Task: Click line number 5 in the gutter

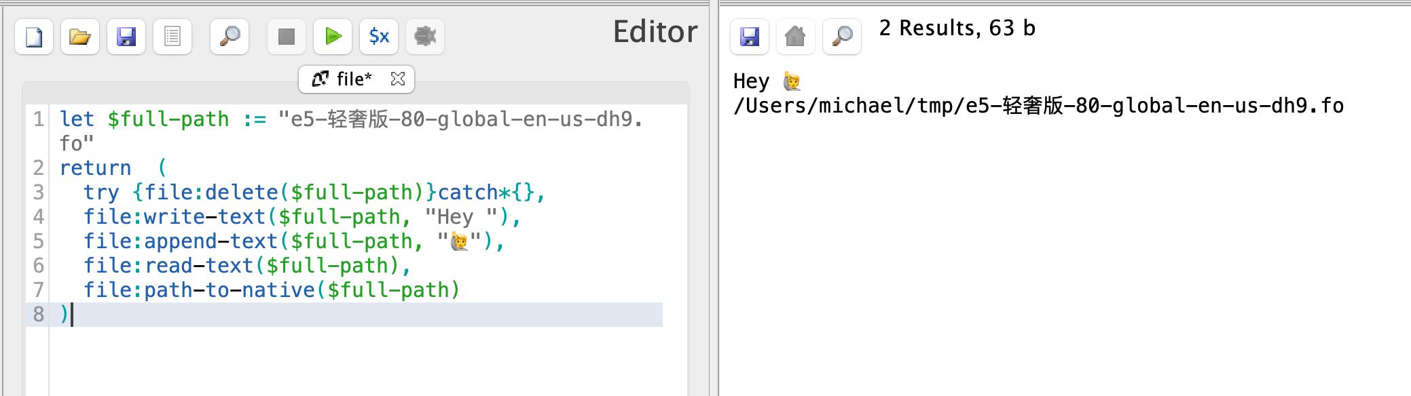Action: coord(38,241)
